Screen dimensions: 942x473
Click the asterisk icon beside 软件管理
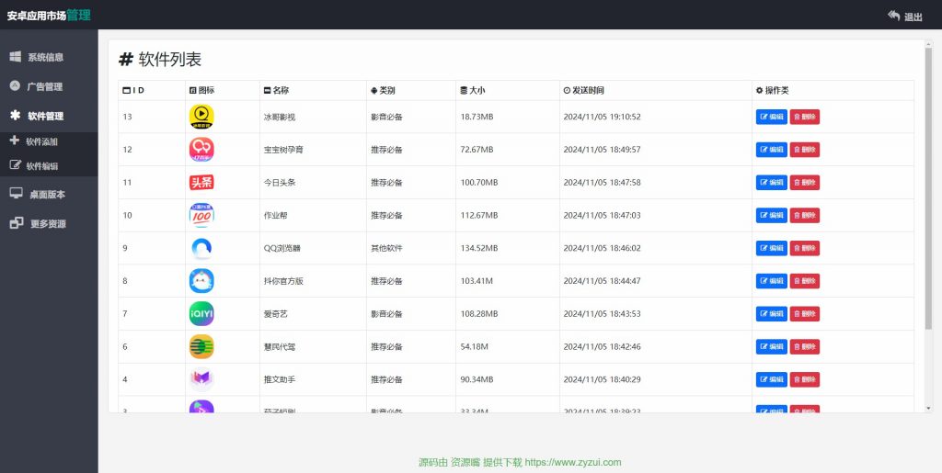click(16, 115)
